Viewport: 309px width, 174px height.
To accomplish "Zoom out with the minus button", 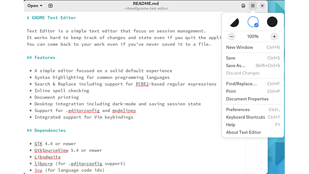I will coord(232,36).
